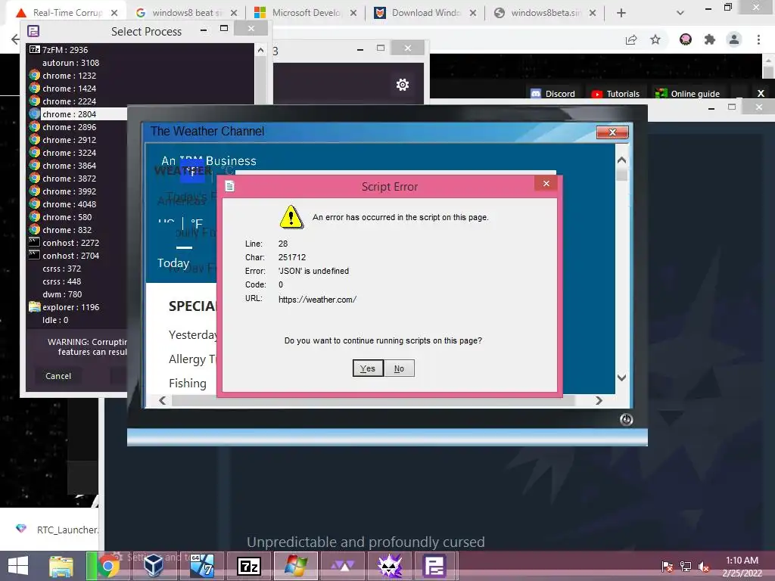Close The Weather Channel window
775x581 pixels.
pos(612,132)
